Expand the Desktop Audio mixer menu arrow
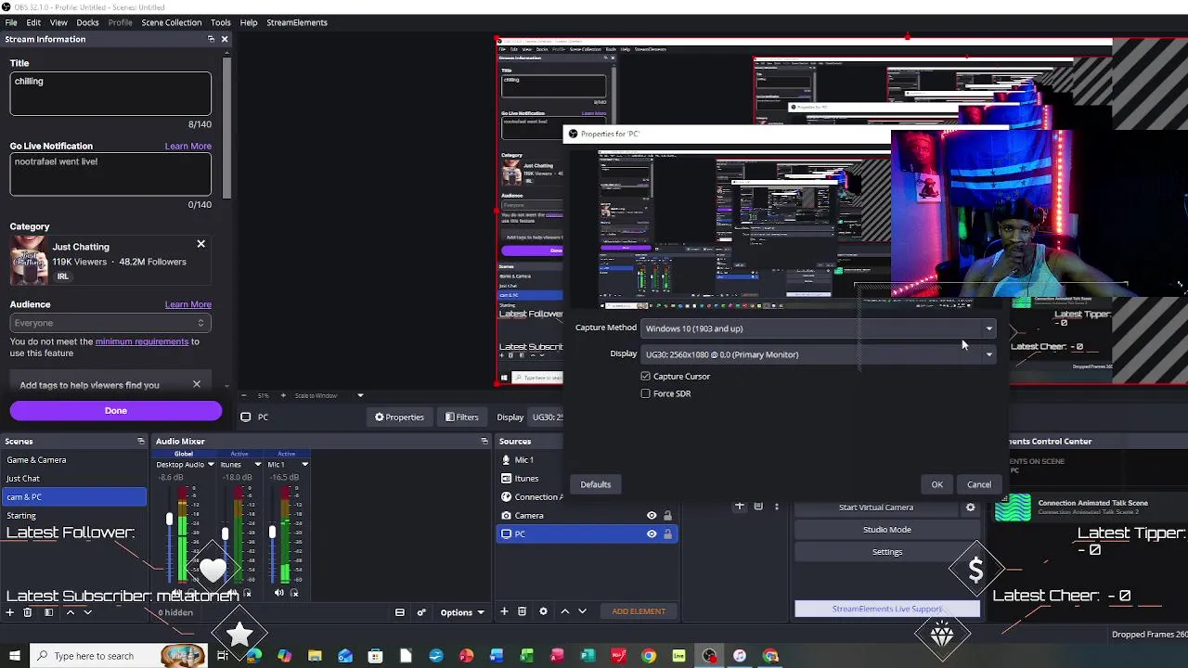The width and height of the screenshot is (1188, 668). click(x=211, y=465)
